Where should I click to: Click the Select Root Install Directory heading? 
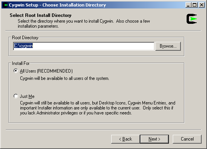point(40,15)
